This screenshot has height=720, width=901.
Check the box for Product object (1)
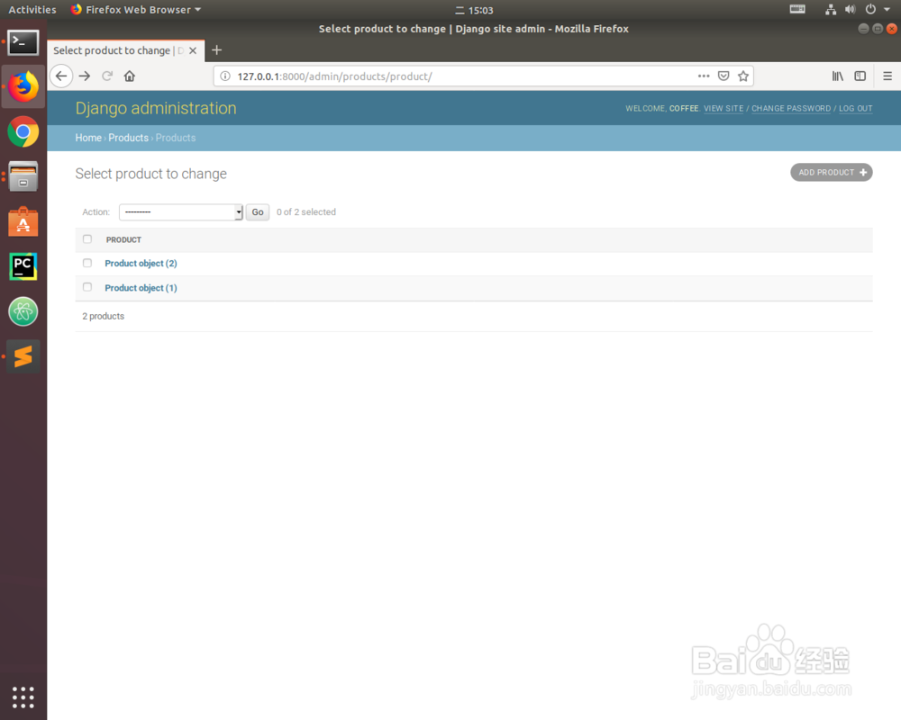[x=87, y=287]
